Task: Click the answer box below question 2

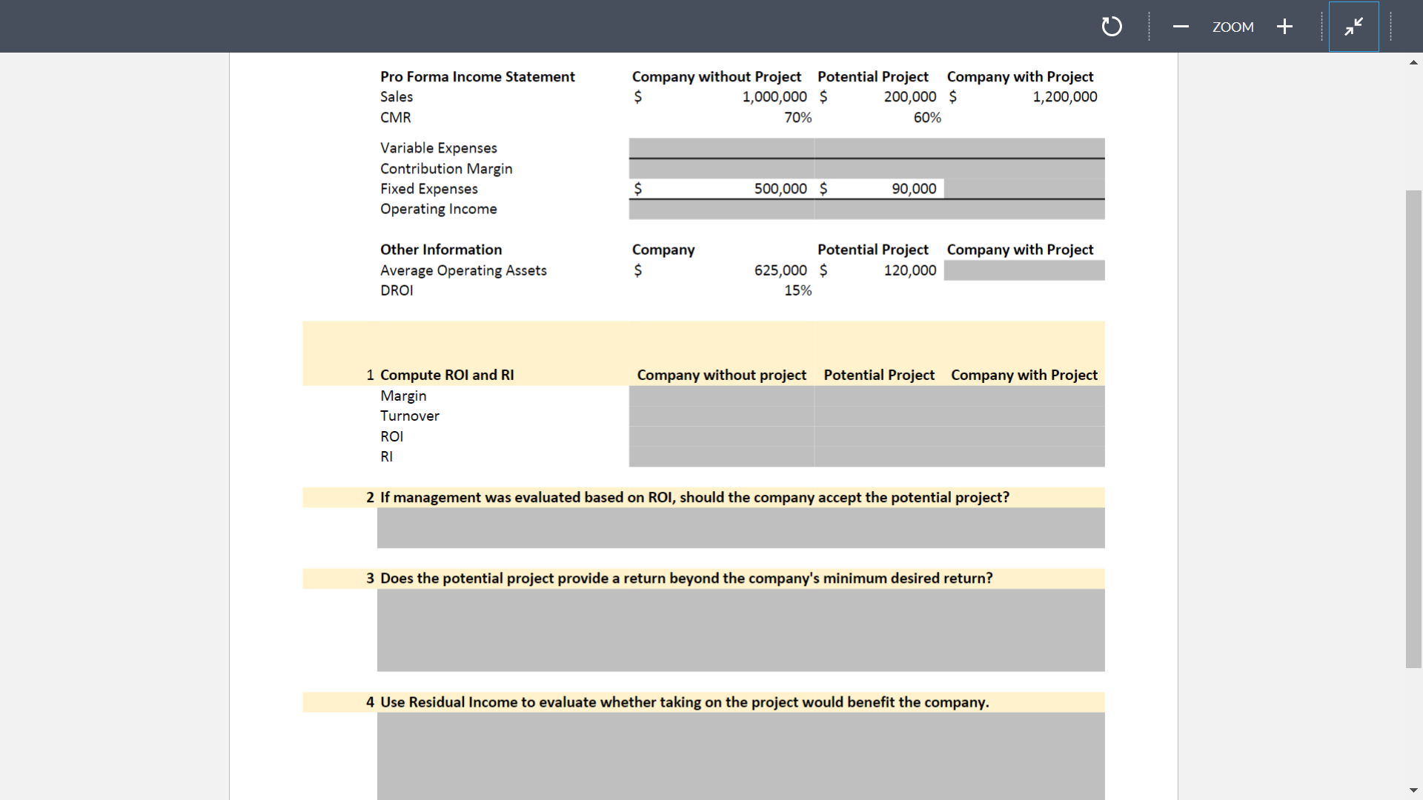Action: click(740, 528)
